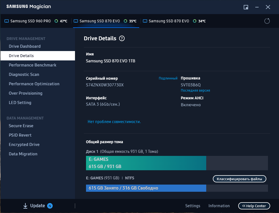Click the drive icon next to Samsung SSD 960 PRO
Screen dimensions: 279x213
click(7, 21)
